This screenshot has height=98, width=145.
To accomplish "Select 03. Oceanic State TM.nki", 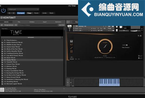I will (12, 47).
